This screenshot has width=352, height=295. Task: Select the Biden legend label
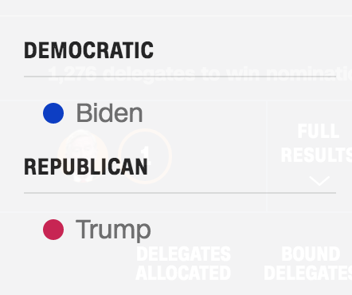point(109,113)
